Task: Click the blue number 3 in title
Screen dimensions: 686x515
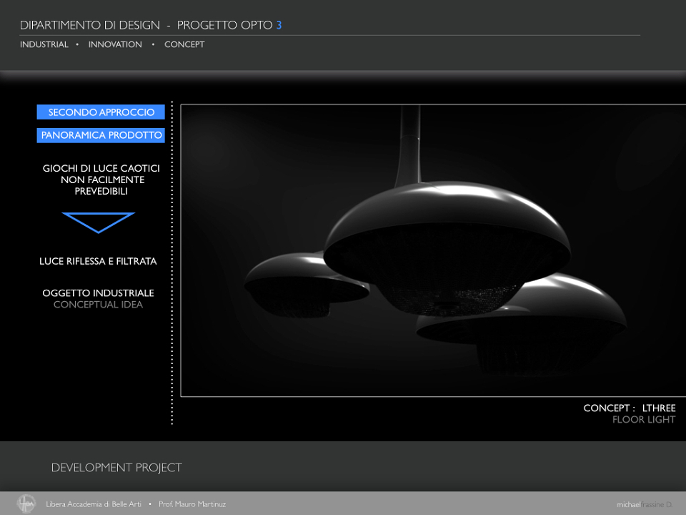Action: pyautogui.click(x=279, y=25)
